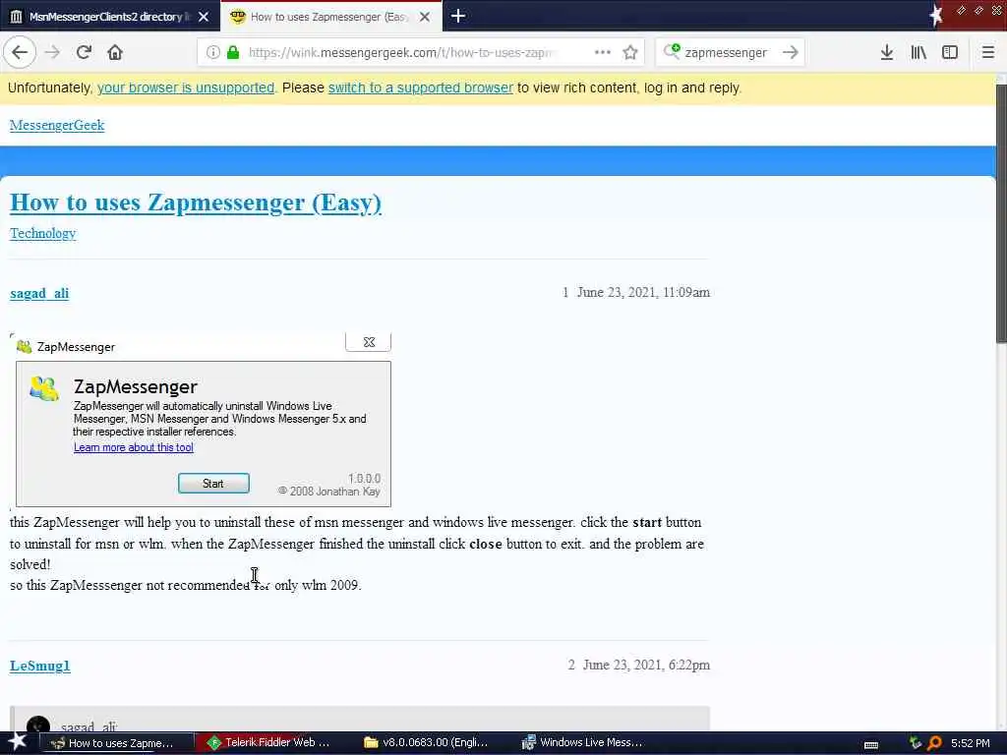Image resolution: width=1007 pixels, height=755 pixels.
Task: Open 'your browser is unsupported' link
Action: click(186, 87)
